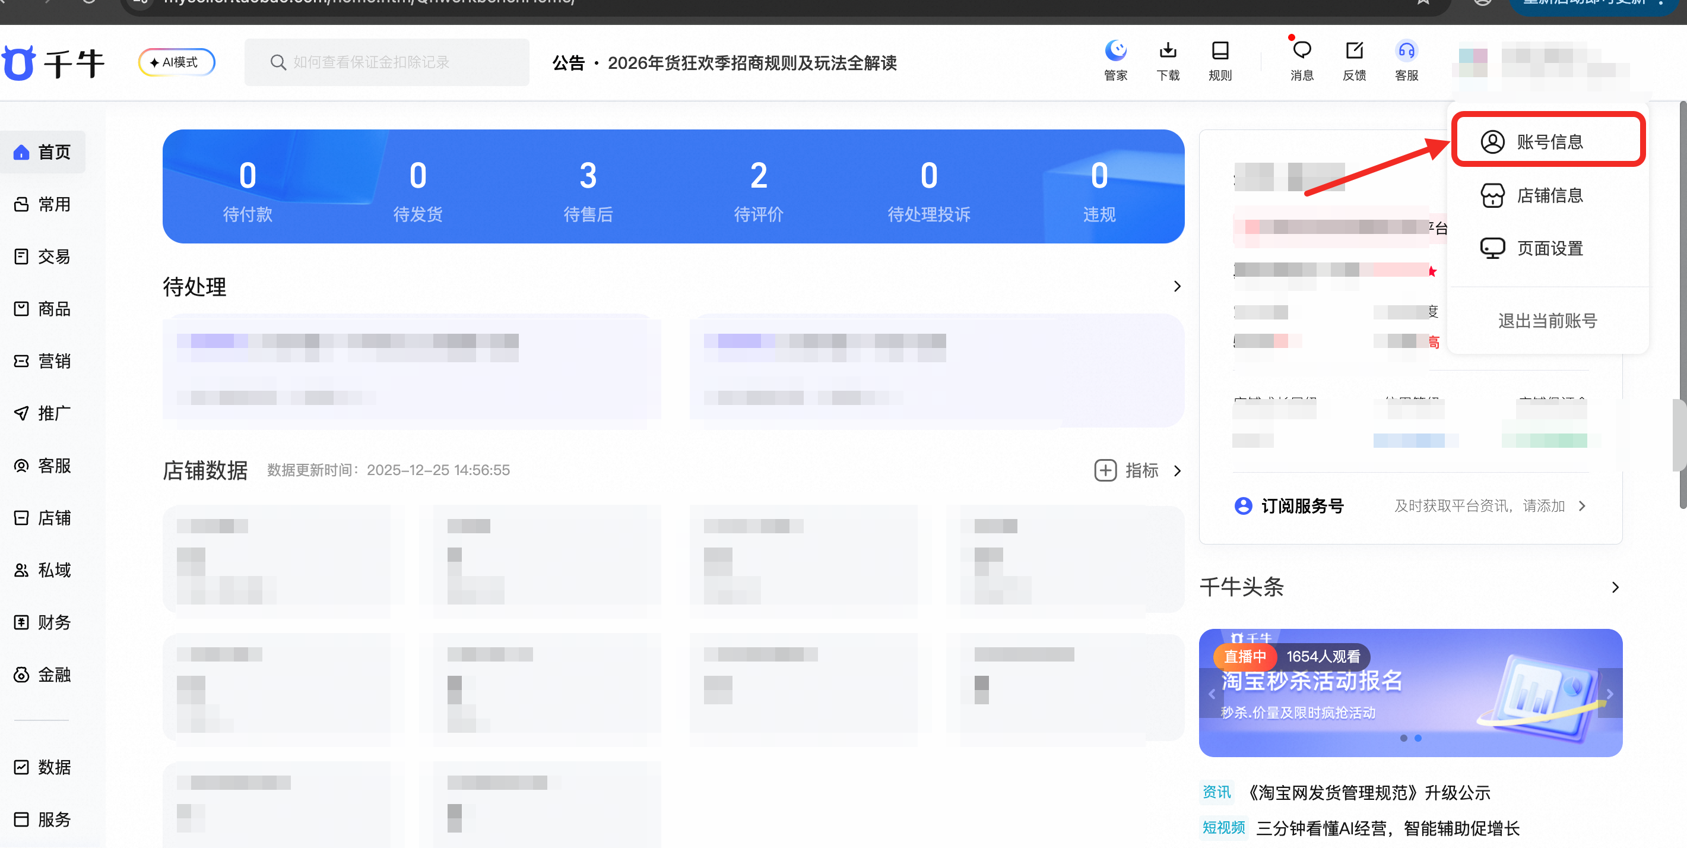Open 金融 sidebar item
1687x848 pixels.
click(43, 675)
